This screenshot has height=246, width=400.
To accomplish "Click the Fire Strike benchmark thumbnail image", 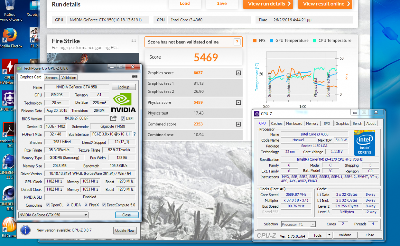I will click(93, 58).
